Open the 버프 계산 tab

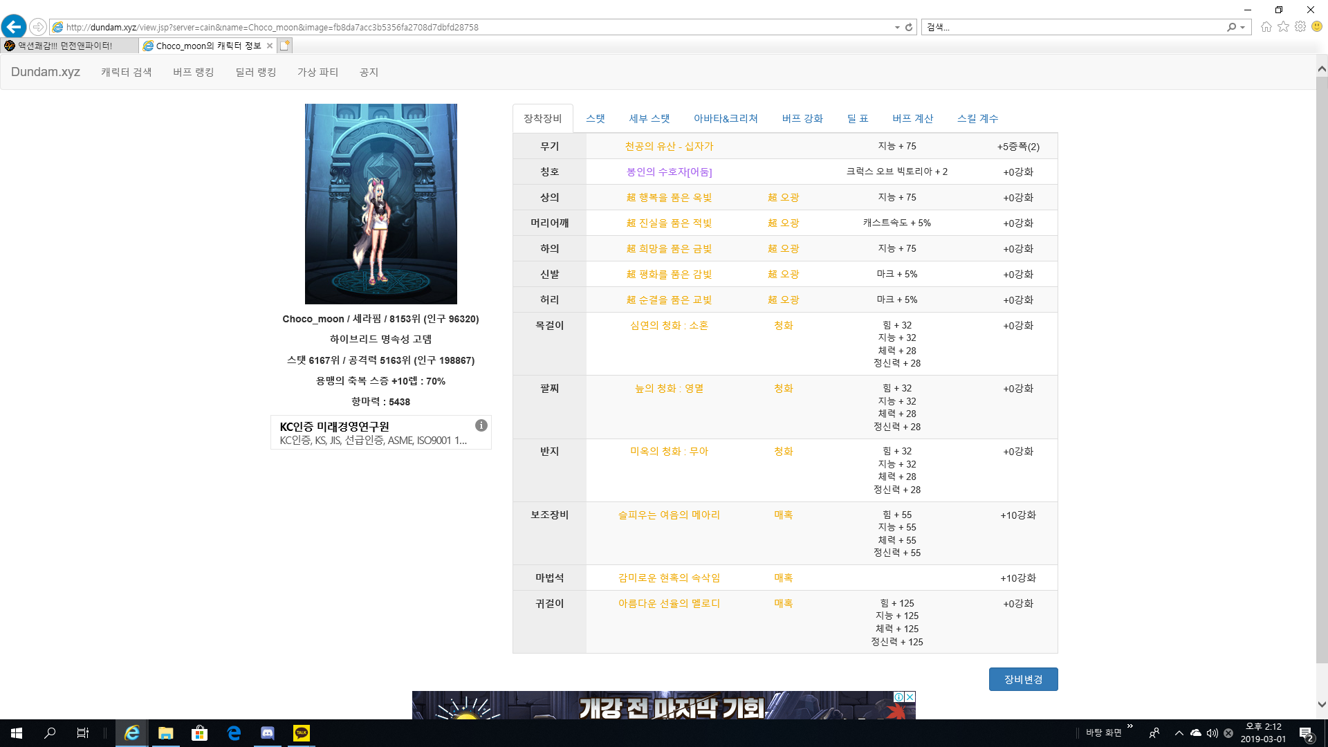(912, 118)
